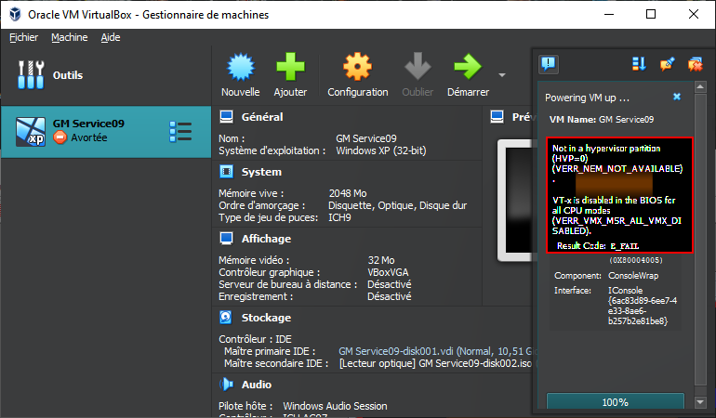Open Configuration gear icon
The width and height of the screenshot is (716, 418).
358,67
